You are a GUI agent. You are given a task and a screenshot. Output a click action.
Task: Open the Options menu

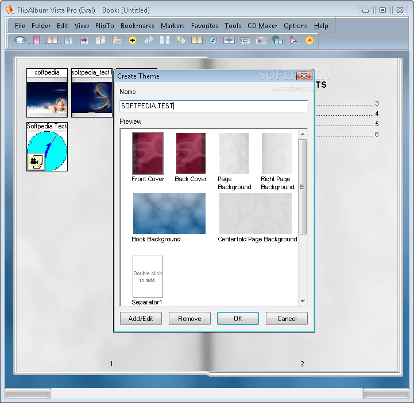pyautogui.click(x=296, y=26)
